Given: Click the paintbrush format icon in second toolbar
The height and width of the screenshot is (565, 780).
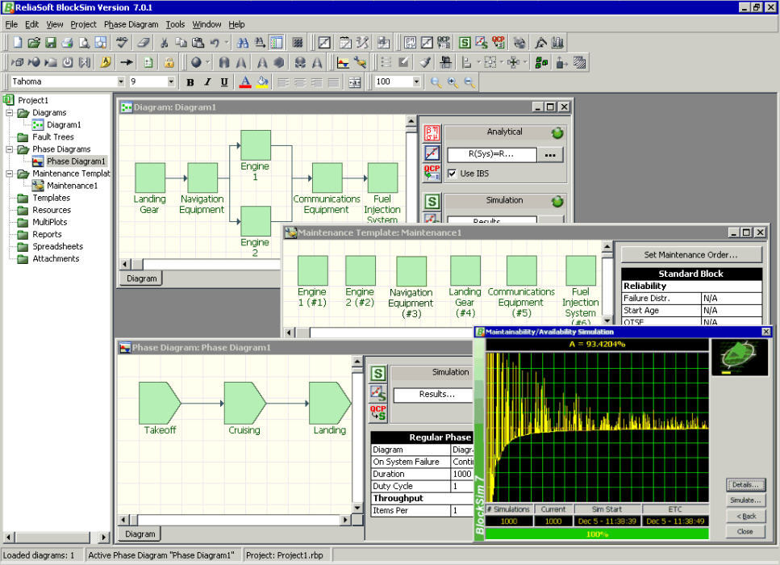Looking at the screenshot, I should (x=424, y=63).
